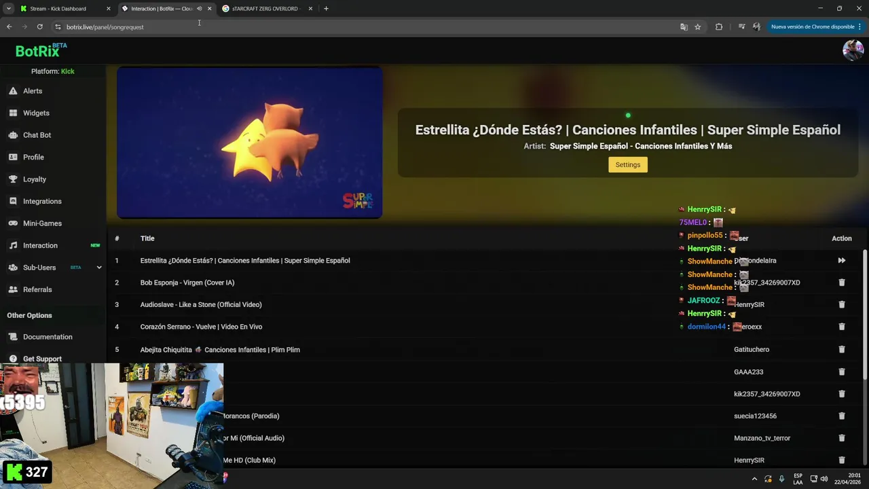
Task: Open the Widgets sidebar item
Action: [36, 113]
